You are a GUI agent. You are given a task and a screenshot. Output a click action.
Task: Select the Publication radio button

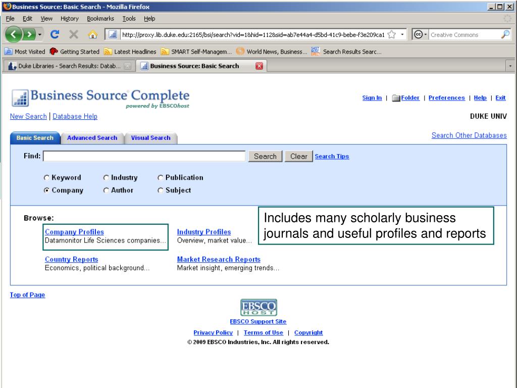[x=160, y=177]
